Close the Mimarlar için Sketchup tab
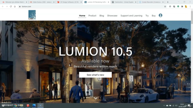This screenshot has height=108, width=193. pyautogui.click(x=27, y=2)
